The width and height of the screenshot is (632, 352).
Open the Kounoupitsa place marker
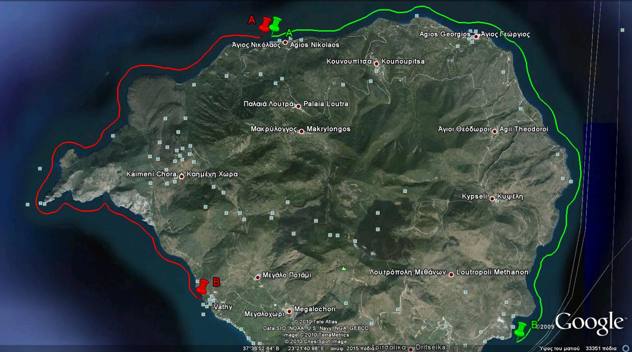pos(377,64)
